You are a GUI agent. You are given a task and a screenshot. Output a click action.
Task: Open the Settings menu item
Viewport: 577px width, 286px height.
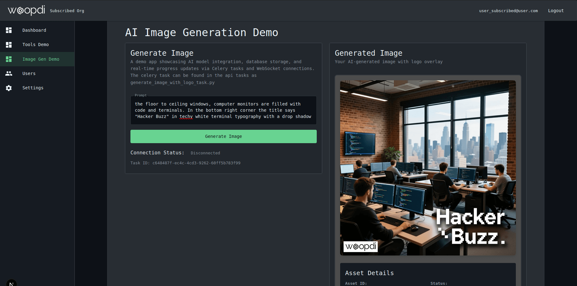[x=33, y=88]
